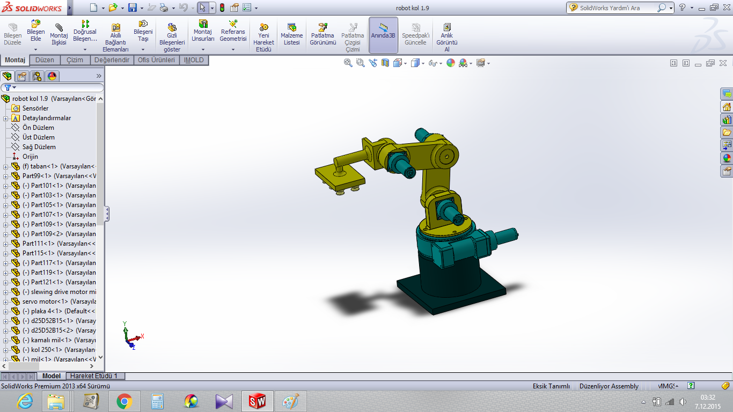Viewport: 733px width, 412px height.
Task: Switch to the IMOLD tab
Action: coord(194,60)
